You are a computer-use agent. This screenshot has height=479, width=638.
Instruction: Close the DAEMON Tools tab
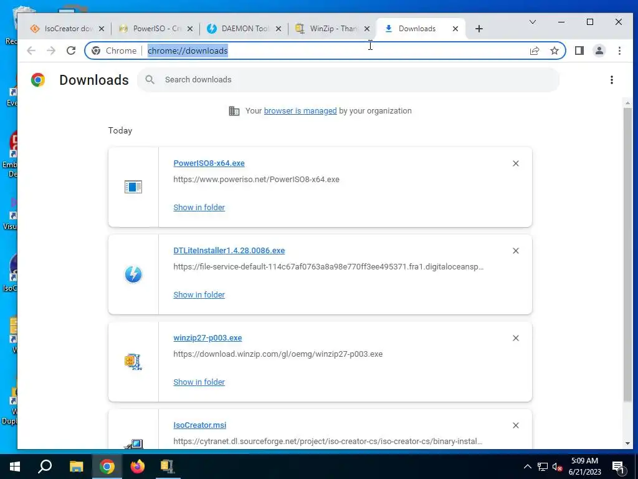[x=279, y=29]
